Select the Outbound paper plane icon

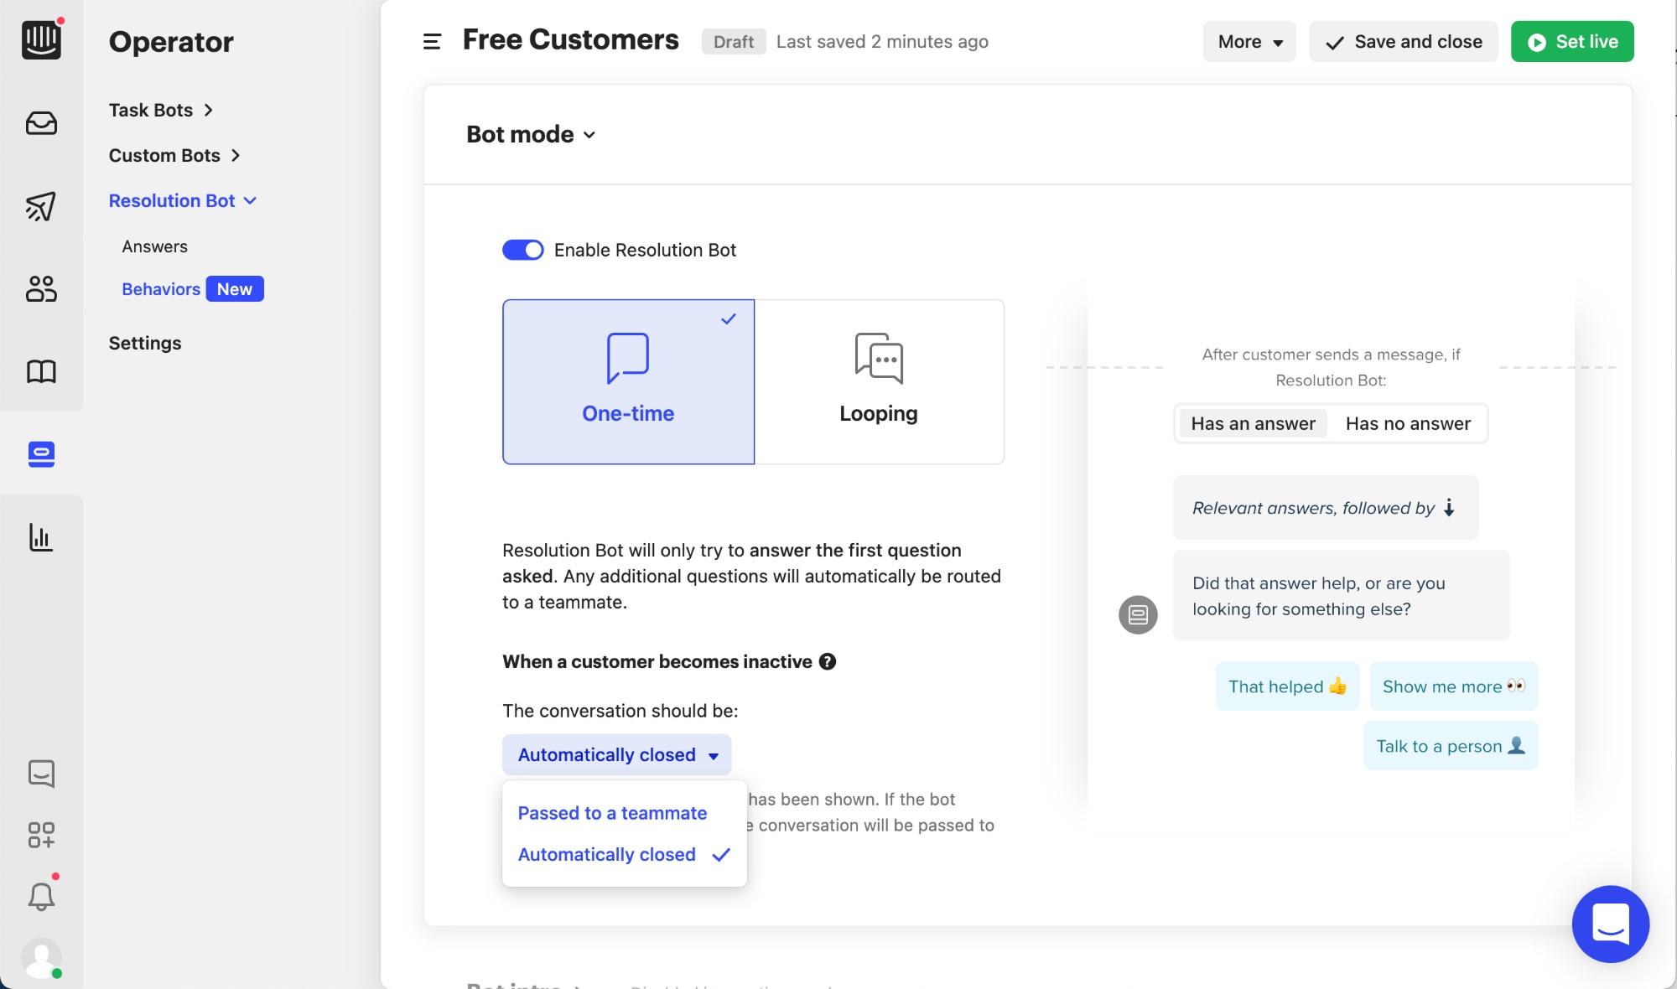click(x=41, y=206)
